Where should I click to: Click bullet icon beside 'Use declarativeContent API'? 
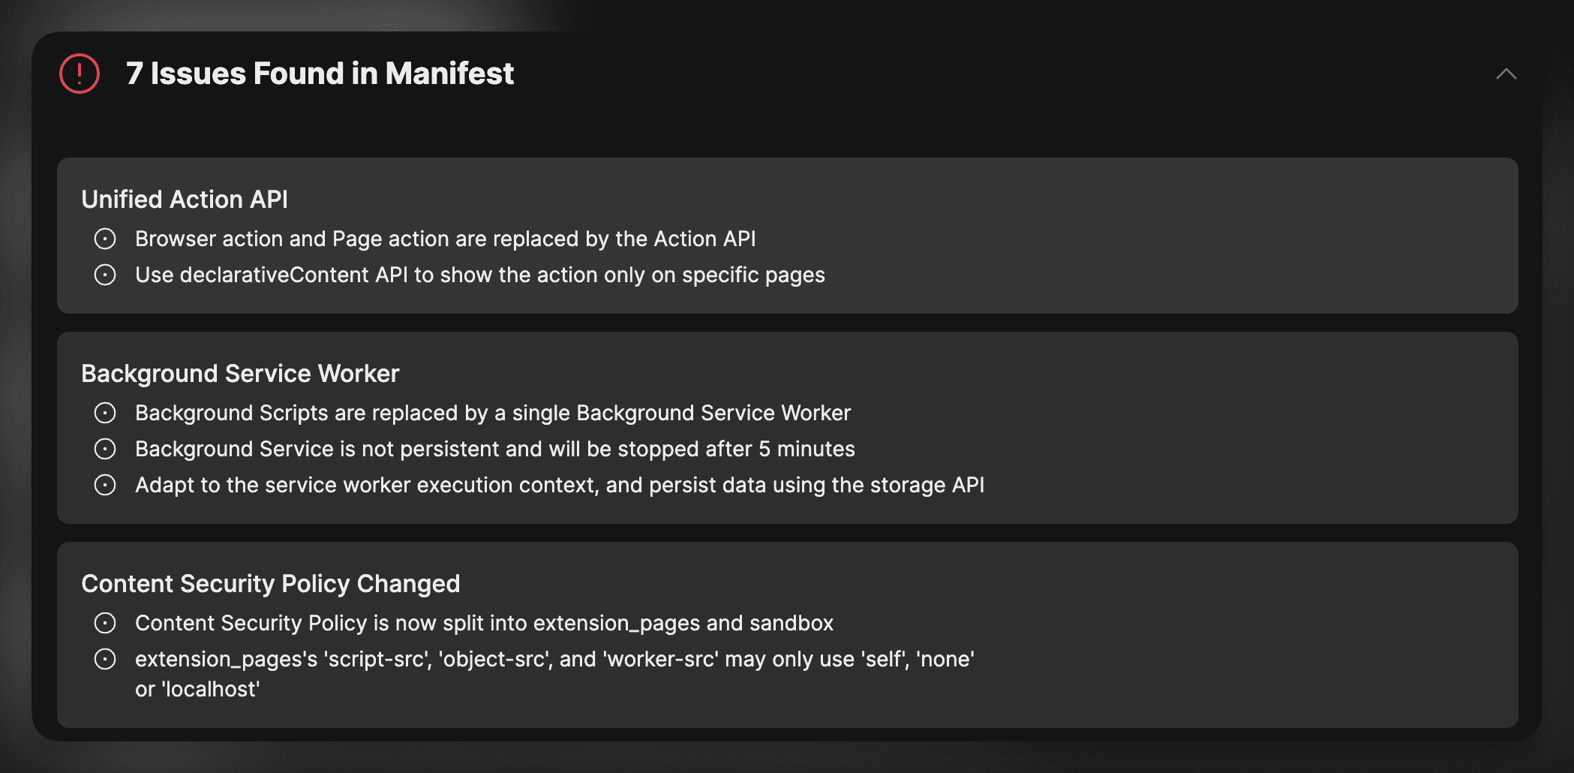pyautogui.click(x=105, y=275)
